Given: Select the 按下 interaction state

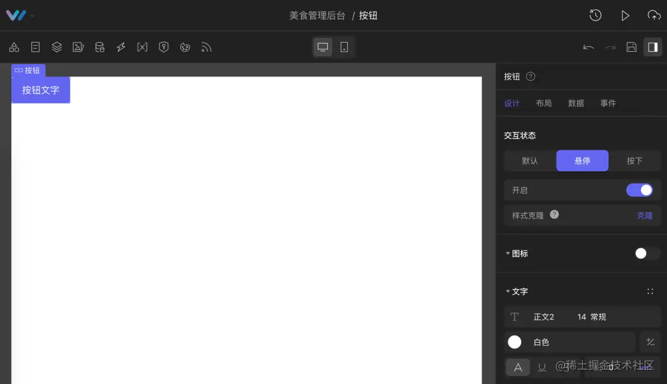Looking at the screenshot, I should coord(636,160).
